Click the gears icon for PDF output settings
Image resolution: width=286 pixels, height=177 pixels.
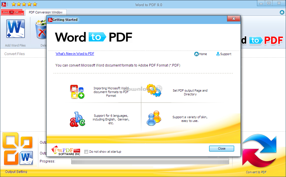(x=154, y=90)
